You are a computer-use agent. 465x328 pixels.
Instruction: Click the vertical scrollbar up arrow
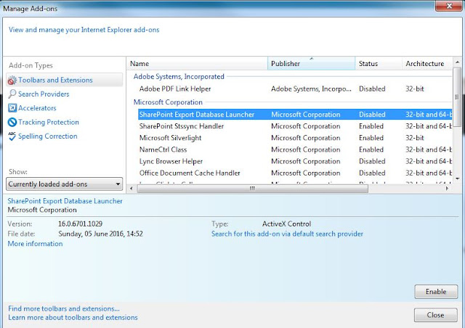click(x=457, y=62)
